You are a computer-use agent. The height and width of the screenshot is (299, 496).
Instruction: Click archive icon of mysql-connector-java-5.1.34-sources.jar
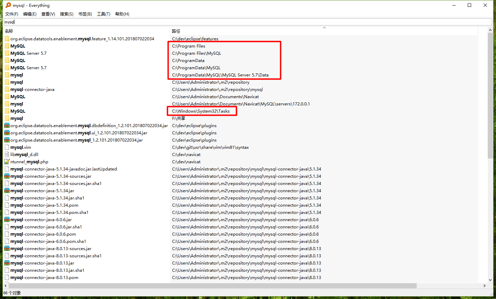[7, 176]
